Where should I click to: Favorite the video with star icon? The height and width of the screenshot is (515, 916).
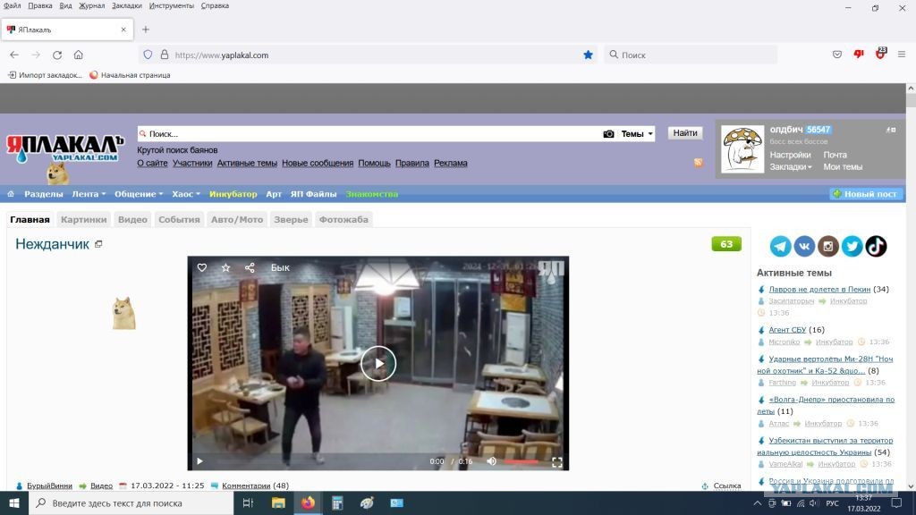[225, 267]
